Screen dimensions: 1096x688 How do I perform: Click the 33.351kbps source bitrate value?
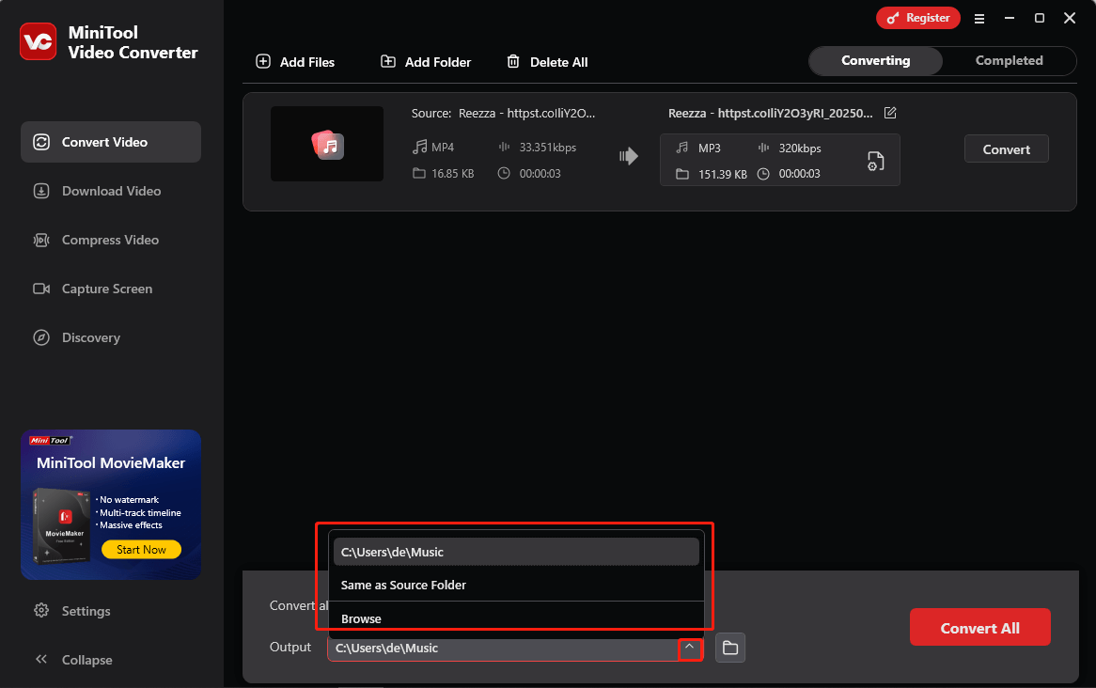pos(547,147)
